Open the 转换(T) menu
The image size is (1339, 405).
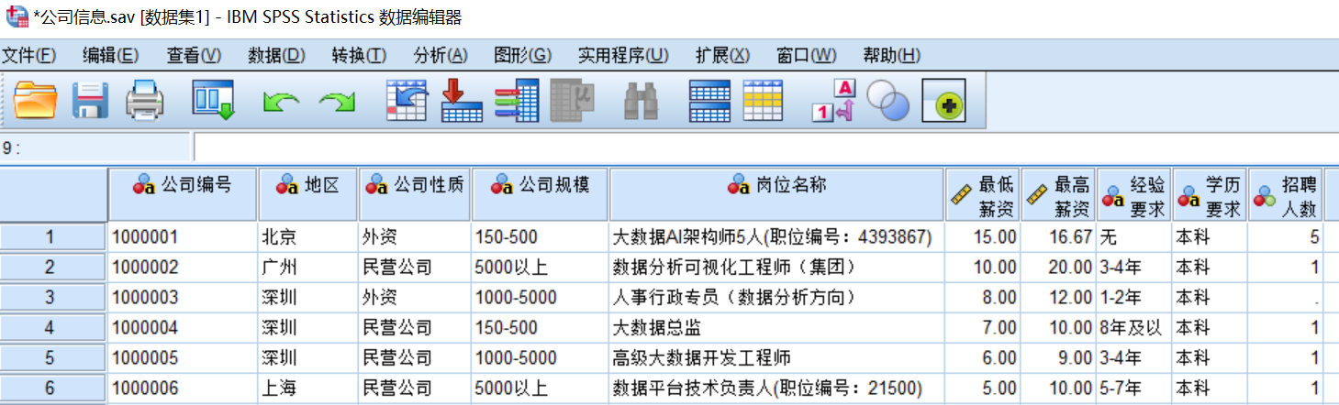(359, 55)
